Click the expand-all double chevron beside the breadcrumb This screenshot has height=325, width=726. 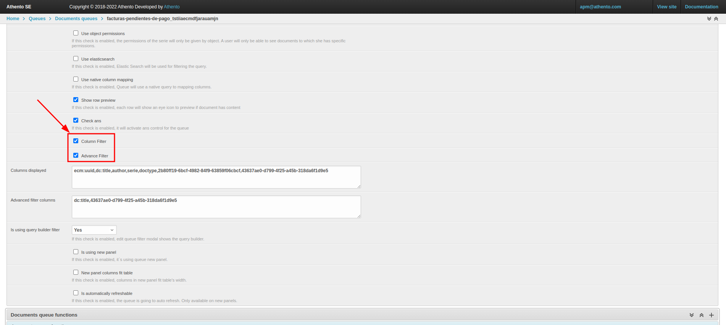[709, 19]
